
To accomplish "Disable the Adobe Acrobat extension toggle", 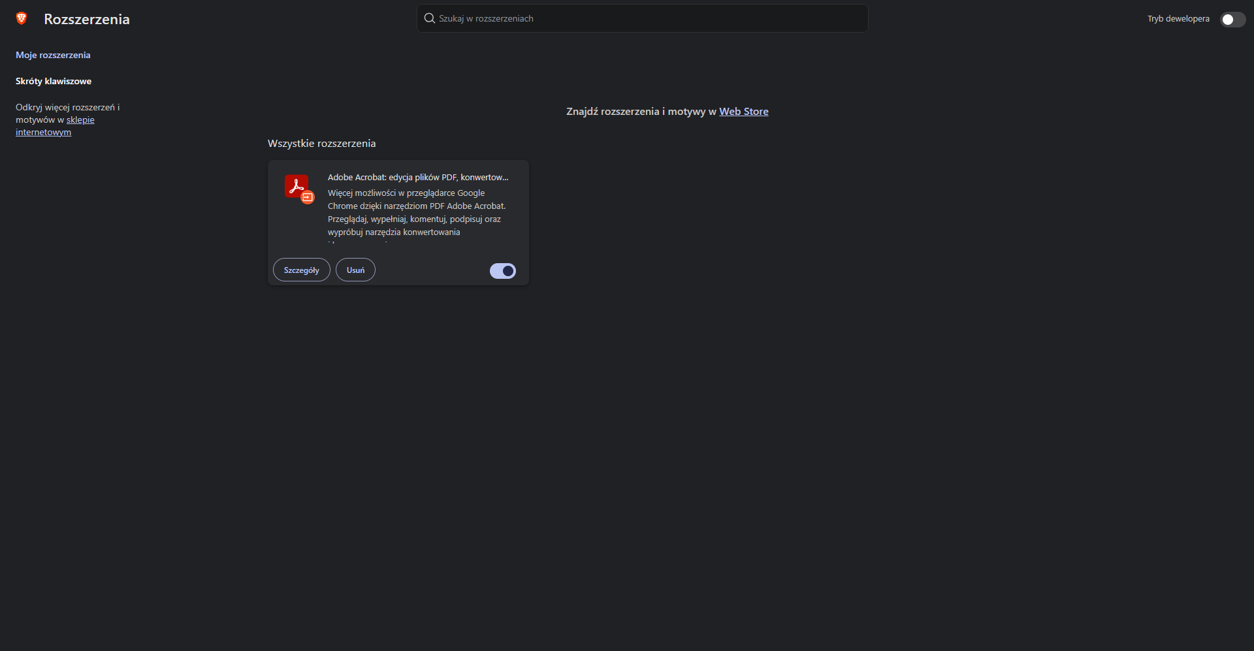I will [x=503, y=271].
